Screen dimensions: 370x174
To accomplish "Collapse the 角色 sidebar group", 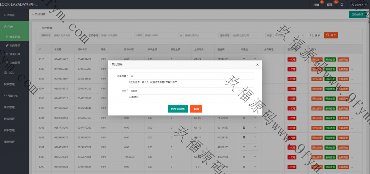I will (x=14, y=27).
